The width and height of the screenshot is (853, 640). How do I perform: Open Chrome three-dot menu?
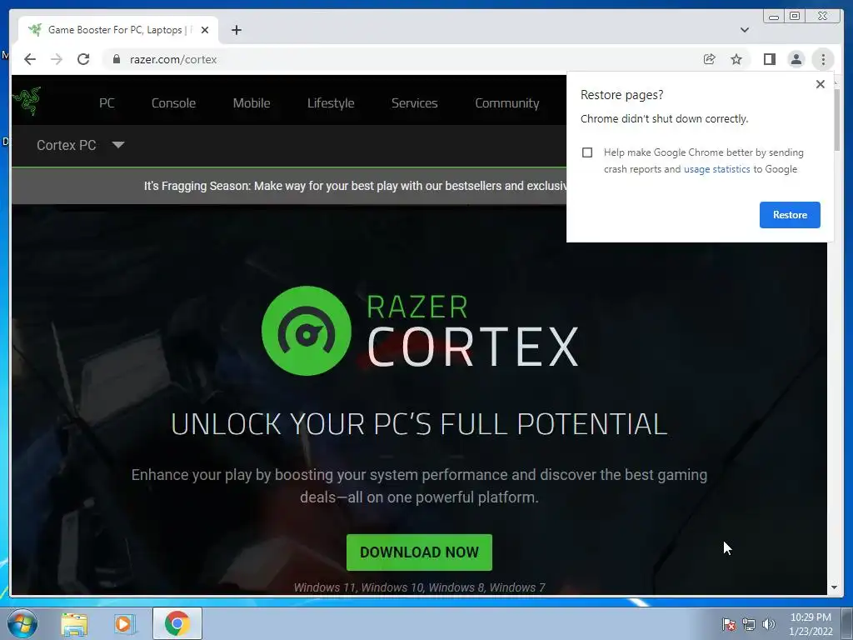click(x=823, y=59)
